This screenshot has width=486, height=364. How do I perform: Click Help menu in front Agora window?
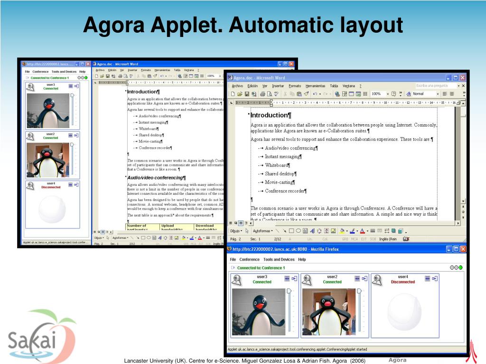(x=302, y=259)
